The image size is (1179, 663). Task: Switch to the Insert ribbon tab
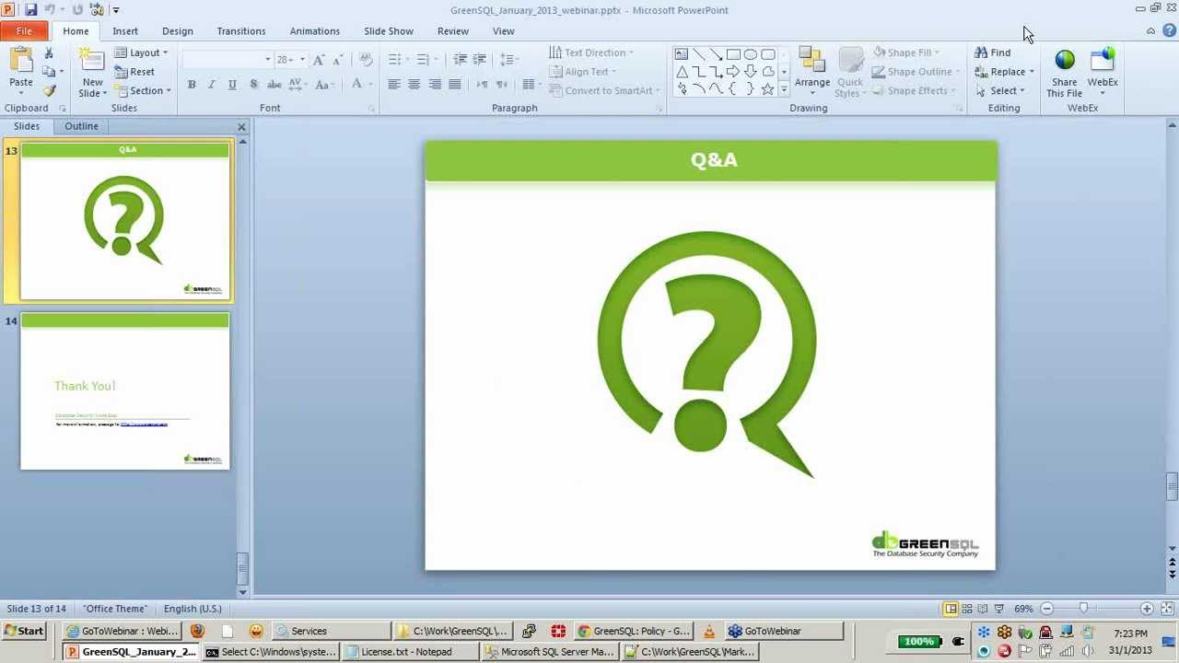click(x=125, y=31)
